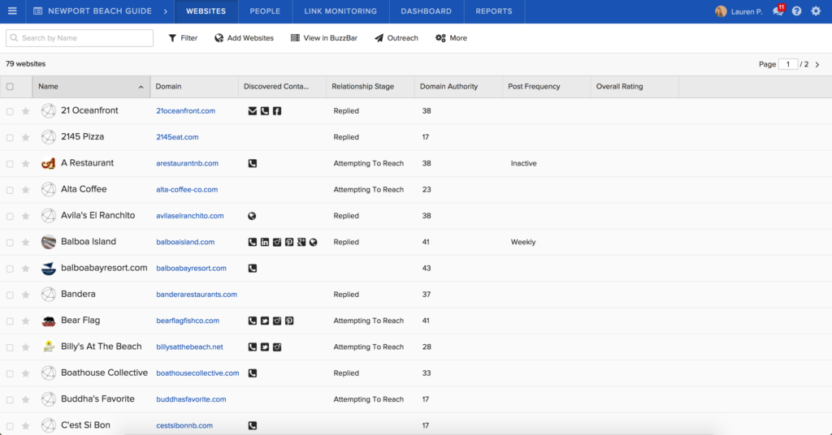Star the 21 Oceanfront website
This screenshot has width=832, height=435.
tap(25, 111)
